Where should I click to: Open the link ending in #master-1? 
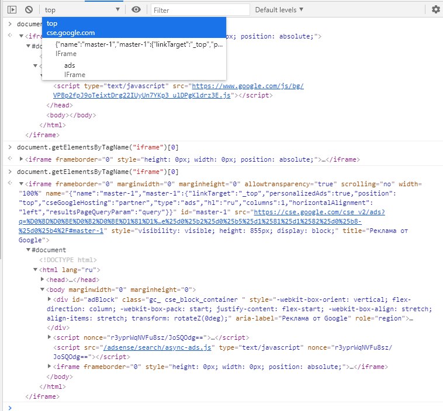click(x=61, y=231)
